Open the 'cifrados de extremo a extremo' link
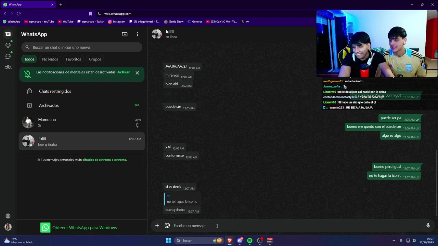The width and height of the screenshot is (438, 246). coord(104,160)
